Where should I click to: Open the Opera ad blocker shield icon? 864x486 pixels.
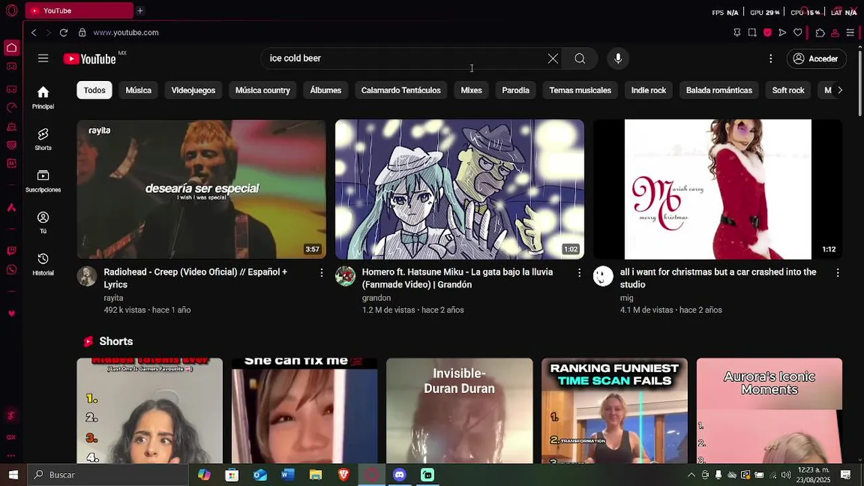pos(767,32)
